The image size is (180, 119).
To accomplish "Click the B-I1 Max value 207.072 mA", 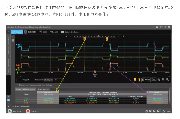I will 114,103.
